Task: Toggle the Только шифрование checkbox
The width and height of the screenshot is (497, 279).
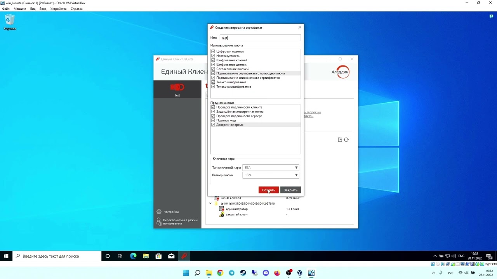Action: 213,82
